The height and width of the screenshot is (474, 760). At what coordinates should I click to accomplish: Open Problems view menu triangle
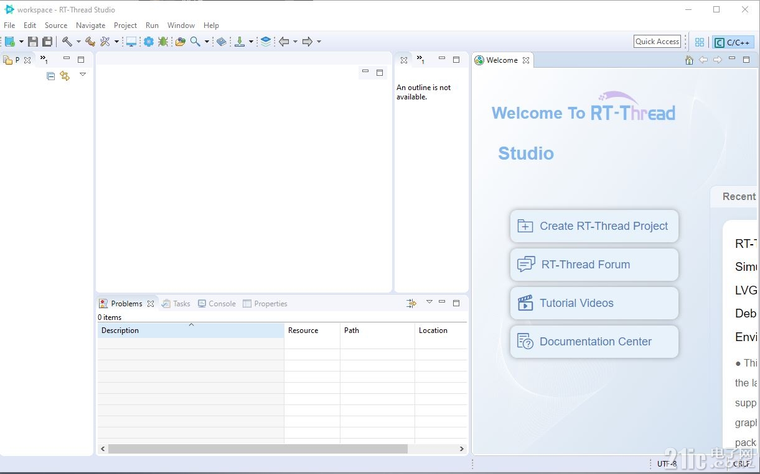pos(429,303)
